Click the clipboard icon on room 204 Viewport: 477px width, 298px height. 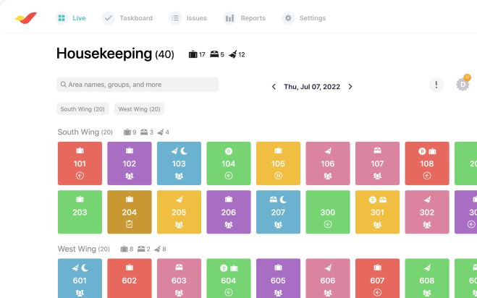click(x=130, y=224)
